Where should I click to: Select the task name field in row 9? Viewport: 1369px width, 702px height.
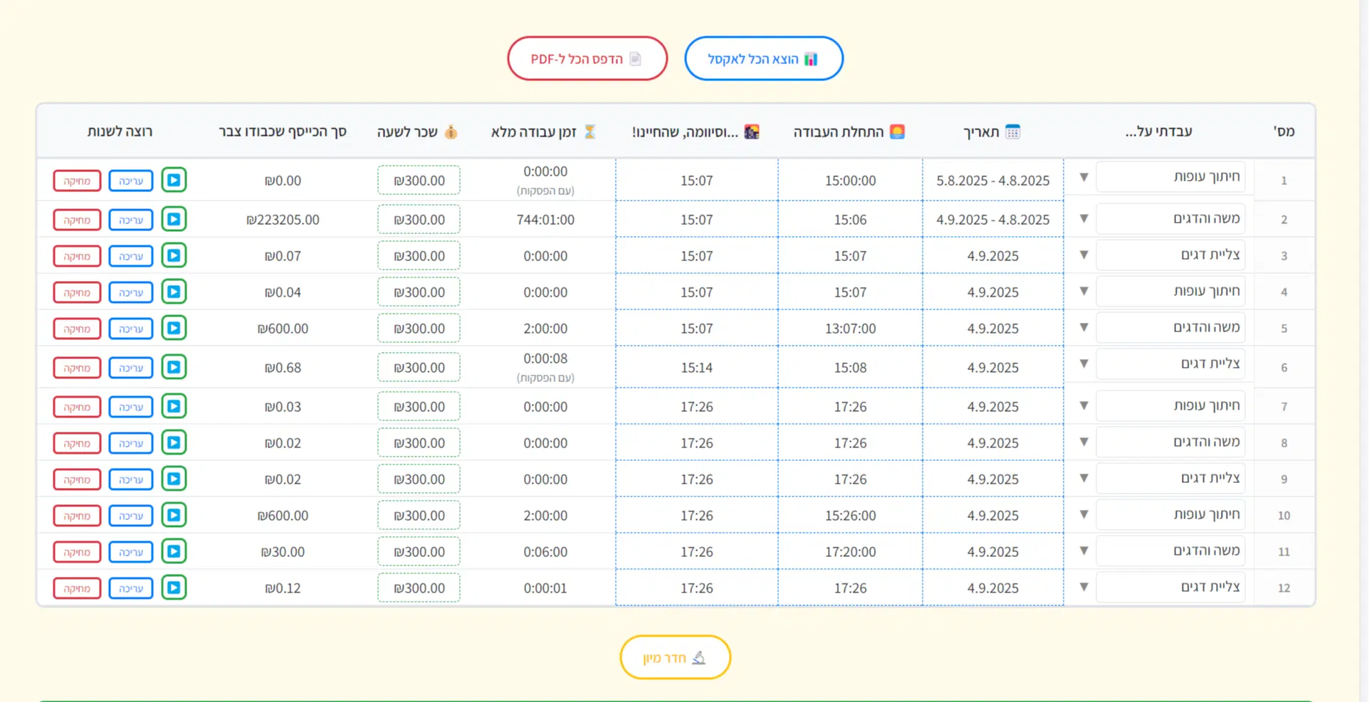[x=1170, y=479]
